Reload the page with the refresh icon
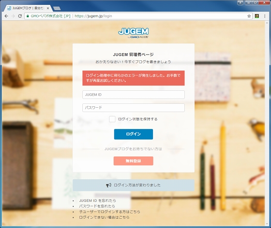Viewport: 271px width, 228px height. pyautogui.click(x=20, y=16)
